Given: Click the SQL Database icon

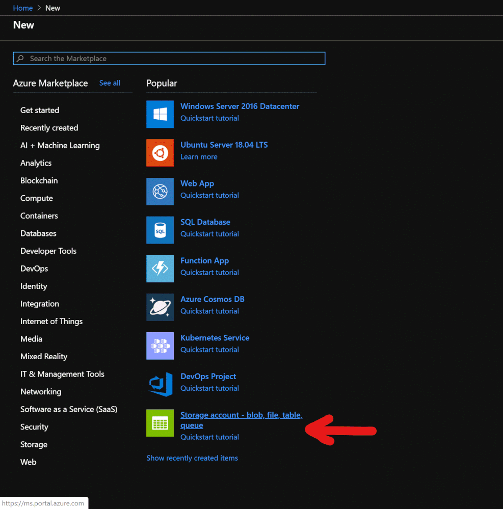Looking at the screenshot, I should pyautogui.click(x=160, y=230).
